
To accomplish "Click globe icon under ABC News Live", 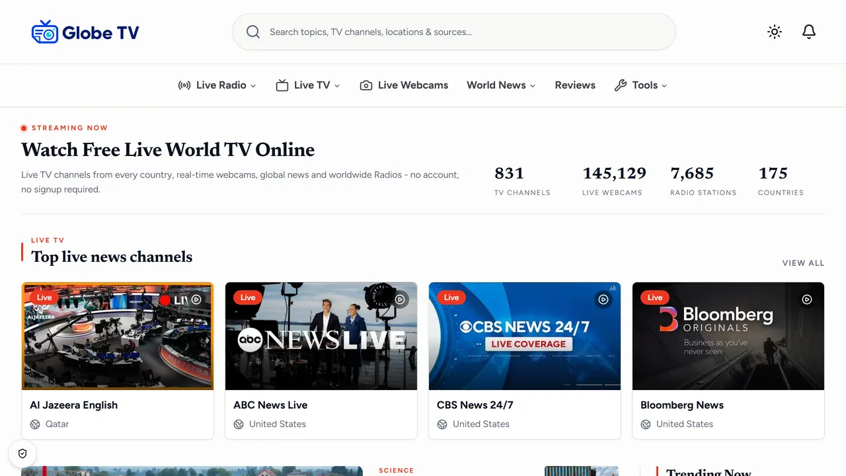I will click(239, 424).
